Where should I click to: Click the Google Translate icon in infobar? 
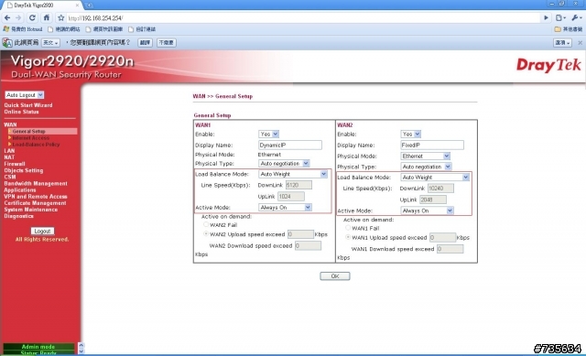pos(7,43)
